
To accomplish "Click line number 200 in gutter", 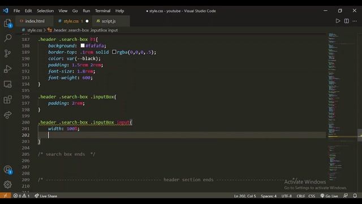I will [25, 122].
